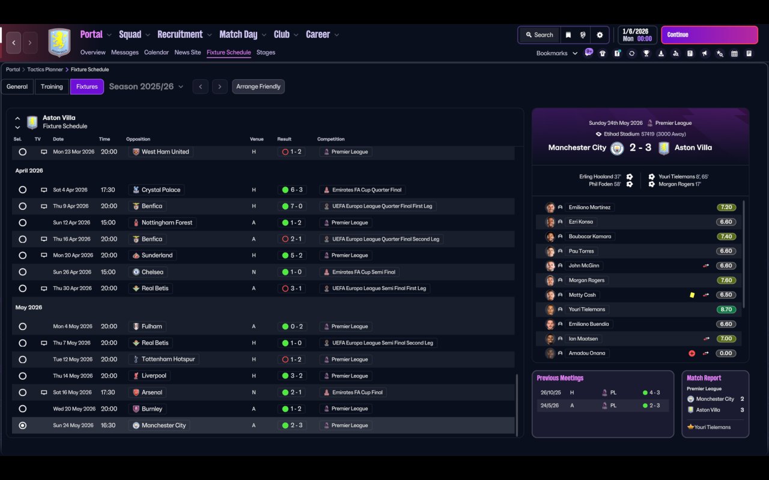Open the News Site sub-menu item

coord(187,52)
